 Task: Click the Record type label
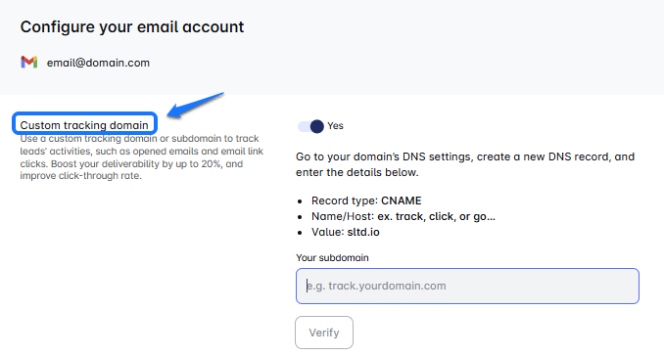tap(345, 200)
